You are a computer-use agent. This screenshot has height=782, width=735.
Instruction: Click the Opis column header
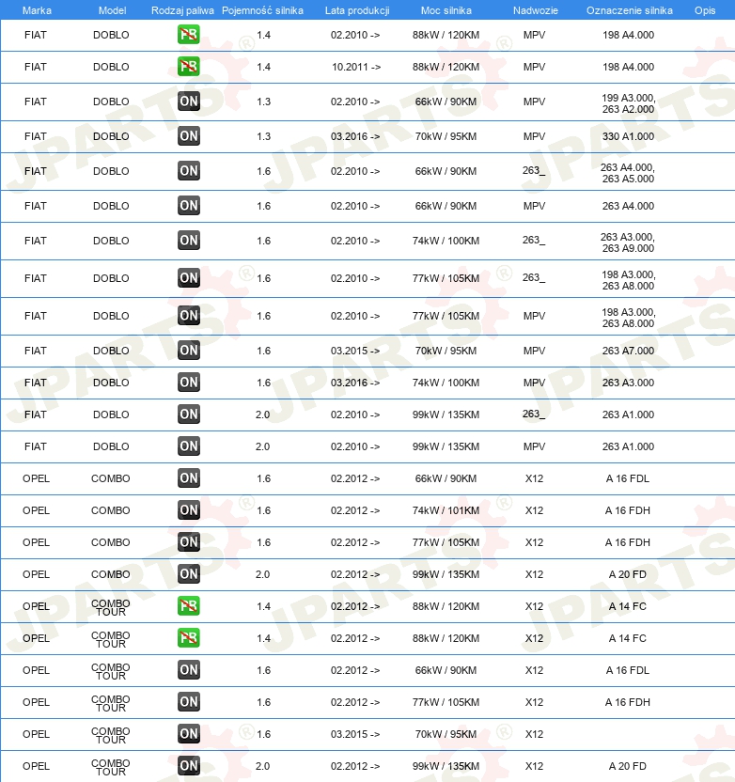tap(705, 10)
